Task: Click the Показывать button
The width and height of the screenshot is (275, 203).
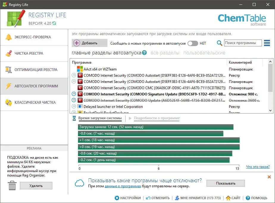Action: [226, 183]
